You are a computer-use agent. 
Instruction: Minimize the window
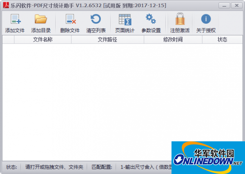coord(224,6)
